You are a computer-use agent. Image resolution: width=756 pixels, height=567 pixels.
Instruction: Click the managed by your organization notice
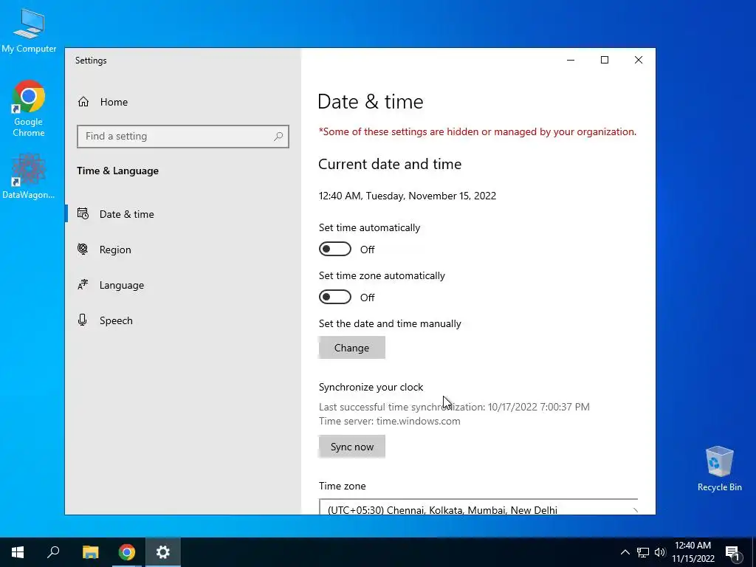(478, 131)
